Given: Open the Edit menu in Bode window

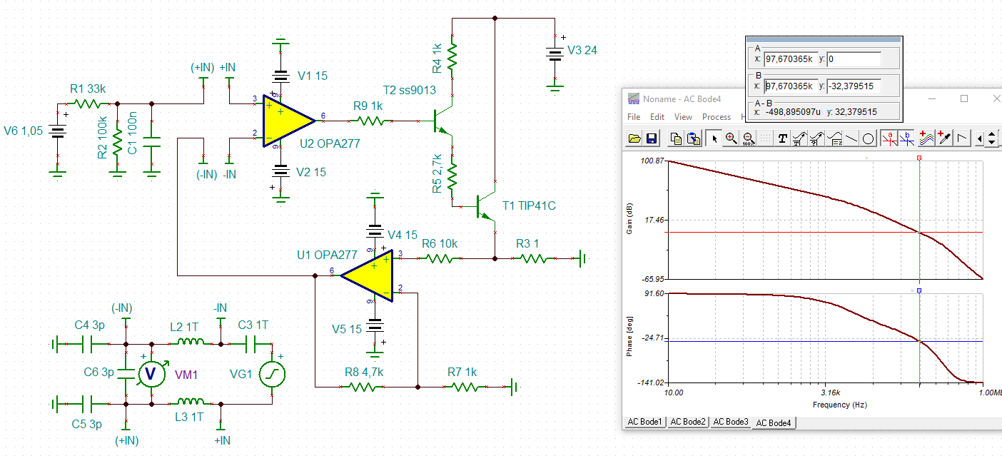Looking at the screenshot, I should (x=657, y=116).
